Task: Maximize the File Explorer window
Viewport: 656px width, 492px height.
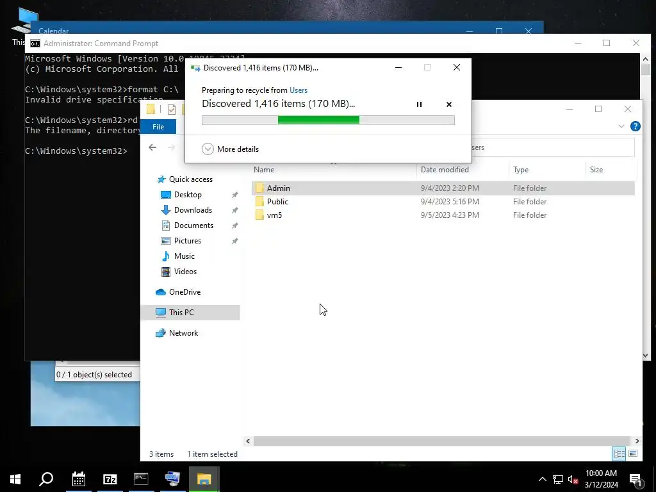Action: (598, 109)
